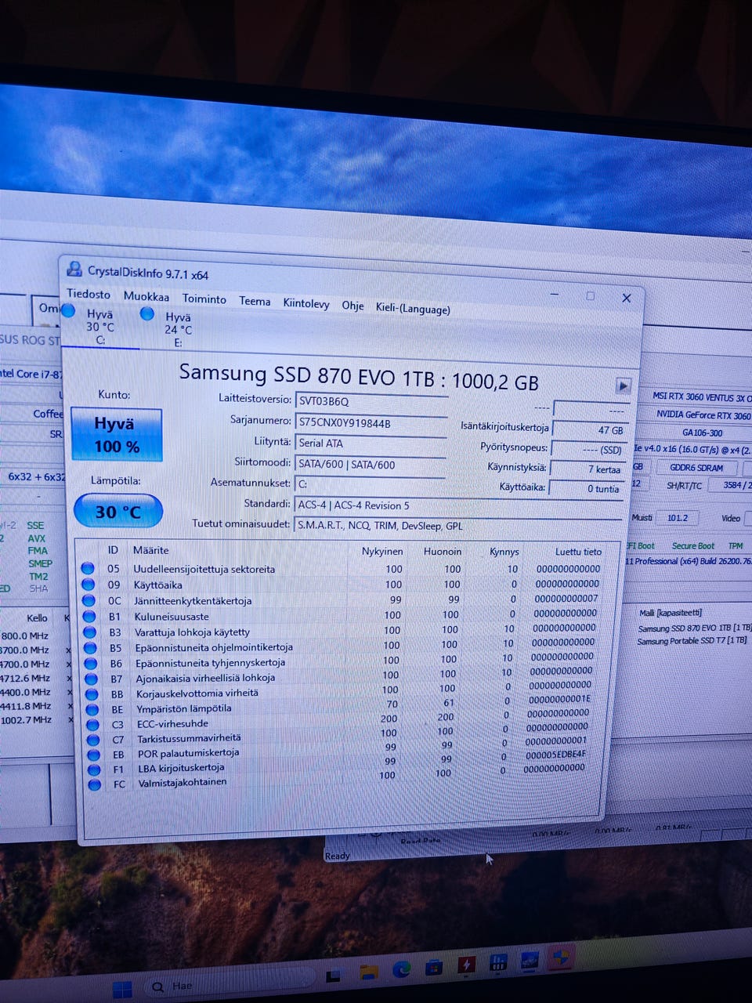Image resolution: width=752 pixels, height=1003 pixels.
Task: Click the Pyöritysnopeus value ---- (SSD)
Action: (x=587, y=449)
